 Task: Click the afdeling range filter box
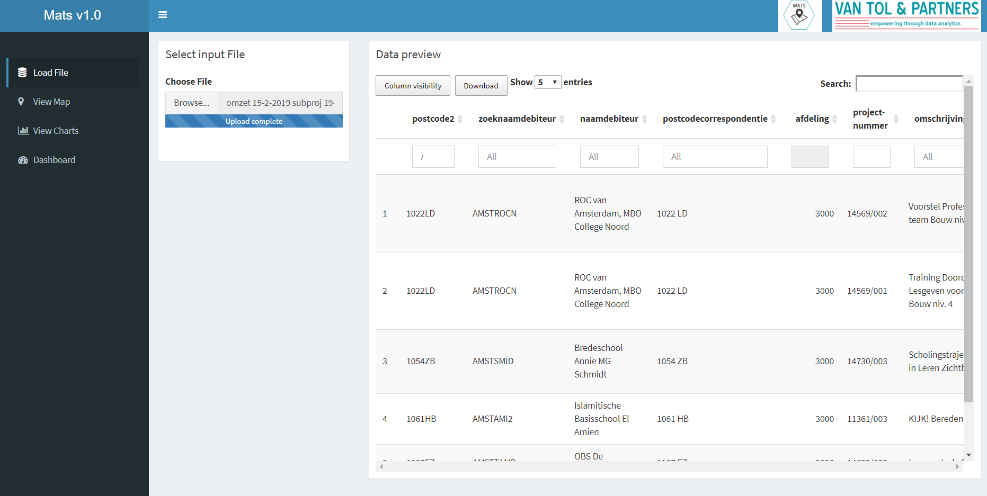coord(810,157)
